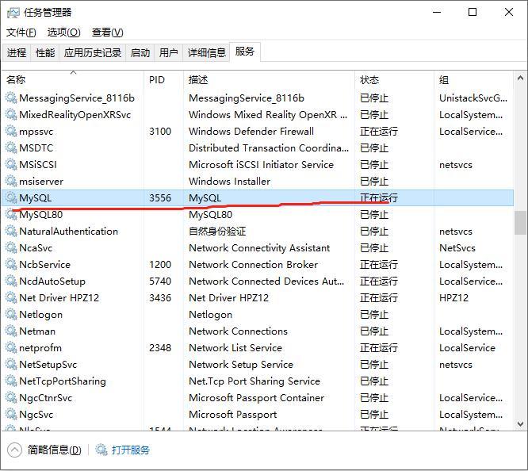The image size is (528, 471).
Task: Click the Microsoft Passport Container description
Action: 256,397
